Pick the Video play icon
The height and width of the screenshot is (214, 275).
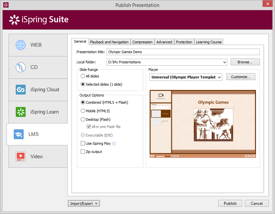click(x=21, y=157)
